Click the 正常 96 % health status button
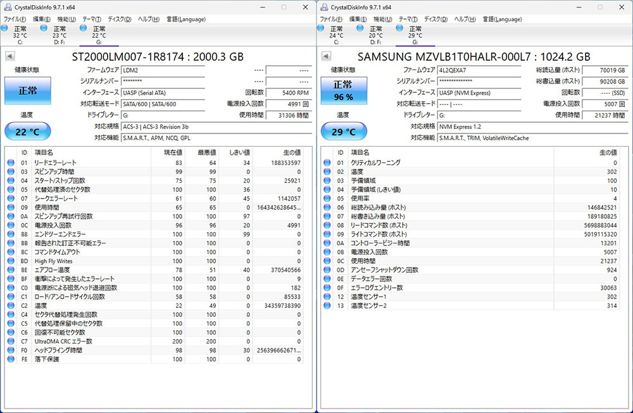Viewport: 633px width, 413px height. point(343,90)
